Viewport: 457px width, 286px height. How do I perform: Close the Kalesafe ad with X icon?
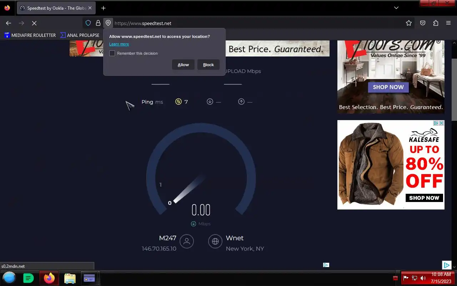tap(442, 123)
